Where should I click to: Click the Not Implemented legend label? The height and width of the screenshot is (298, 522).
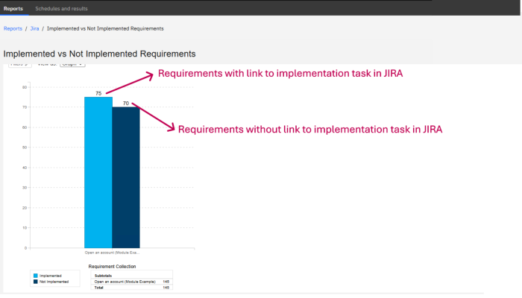(54, 282)
